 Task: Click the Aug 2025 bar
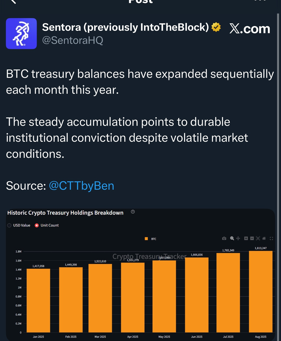(x=261, y=291)
